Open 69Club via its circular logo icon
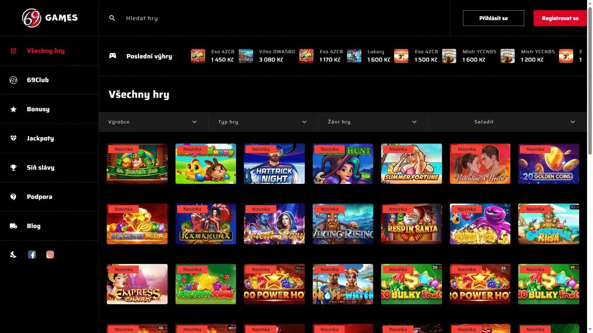 pyautogui.click(x=13, y=80)
